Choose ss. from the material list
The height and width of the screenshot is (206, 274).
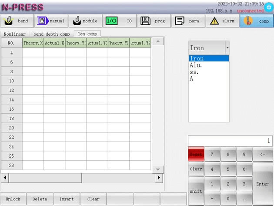coord(194,72)
